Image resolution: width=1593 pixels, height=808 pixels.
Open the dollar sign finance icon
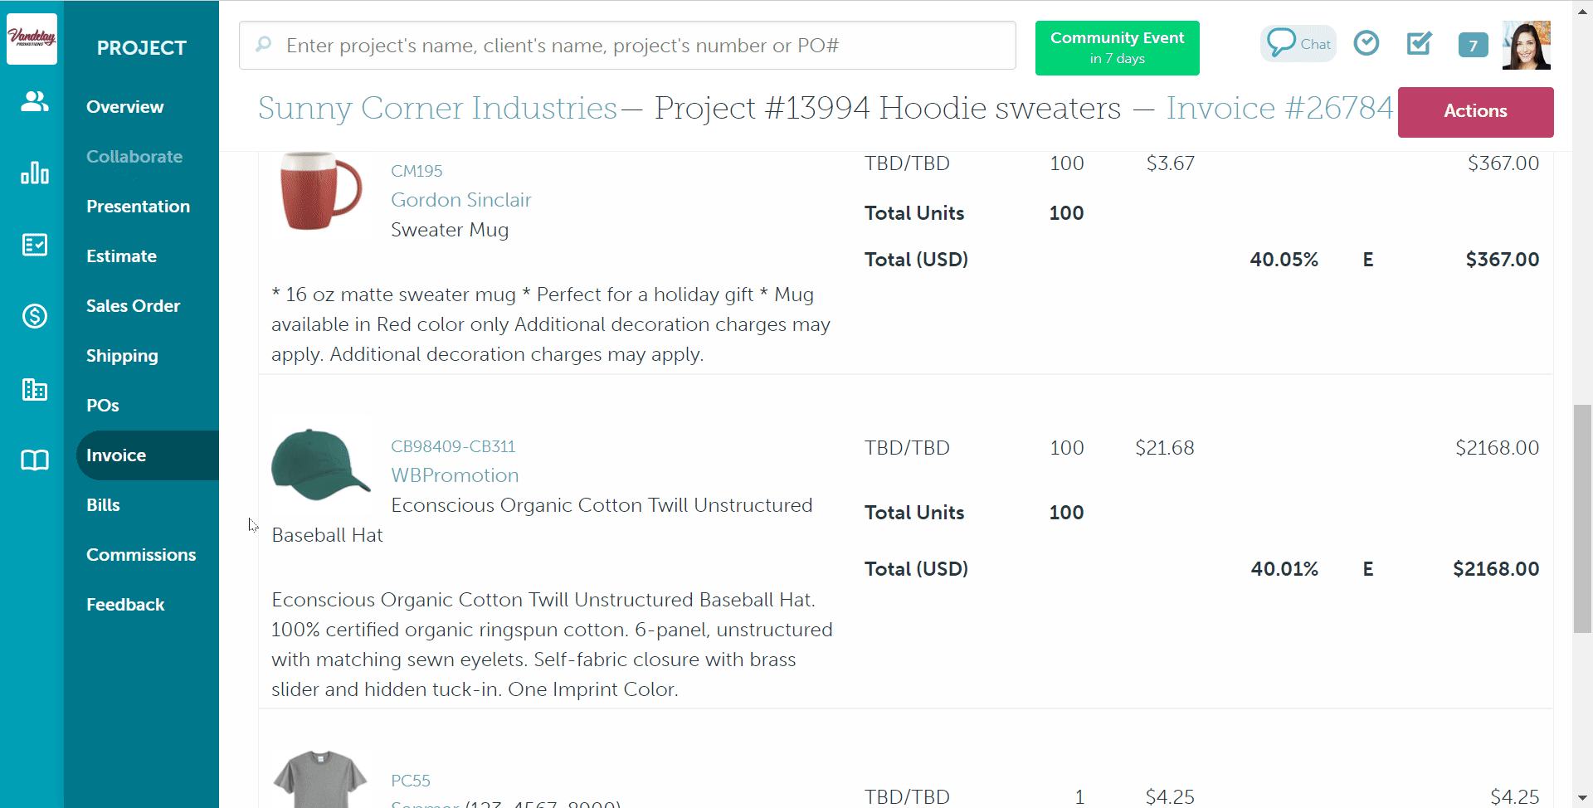pyautogui.click(x=34, y=316)
